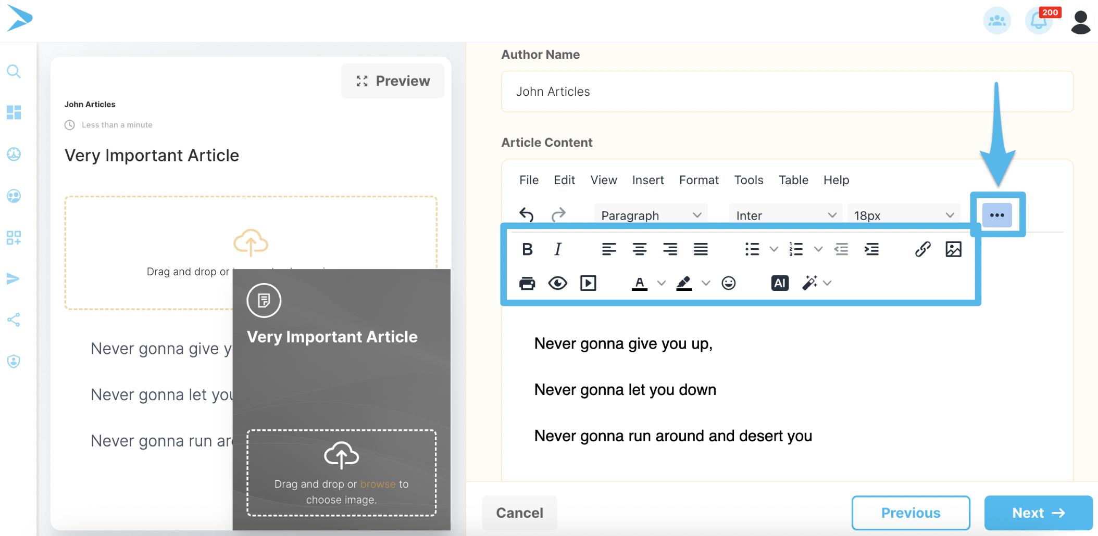Open the notifications bell with 200 badge
The image size is (1098, 536).
coord(1039,21)
